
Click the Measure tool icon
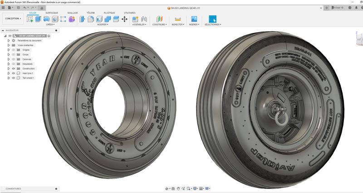tap(178, 19)
